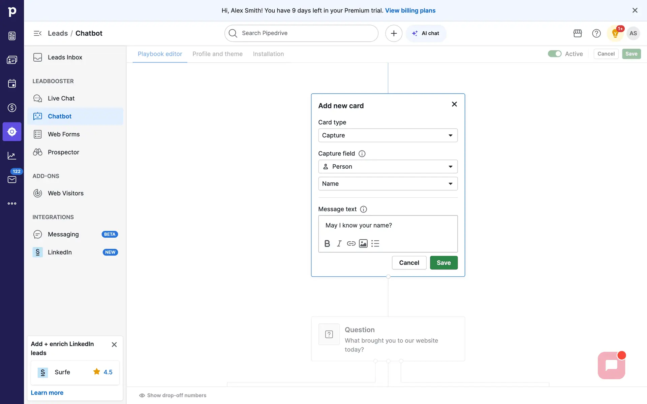Open the Name field dropdown
This screenshot has width=647, height=404.
click(388, 184)
